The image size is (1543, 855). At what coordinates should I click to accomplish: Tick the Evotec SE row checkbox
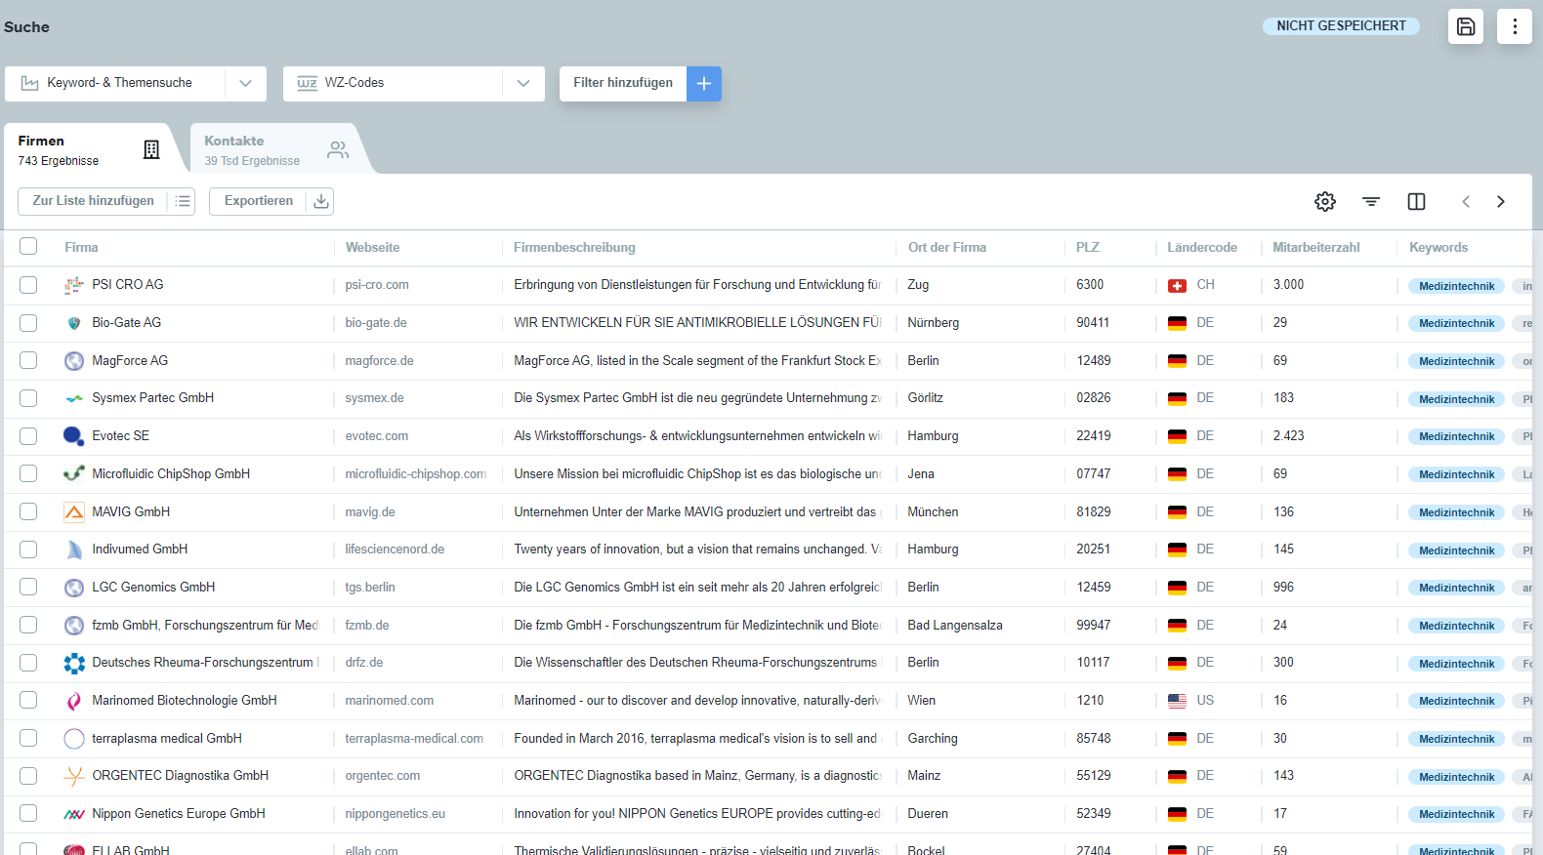(x=28, y=436)
